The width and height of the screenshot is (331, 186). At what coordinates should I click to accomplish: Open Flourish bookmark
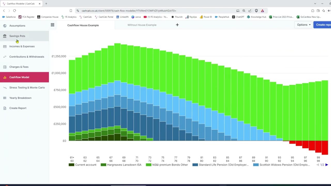177,17
